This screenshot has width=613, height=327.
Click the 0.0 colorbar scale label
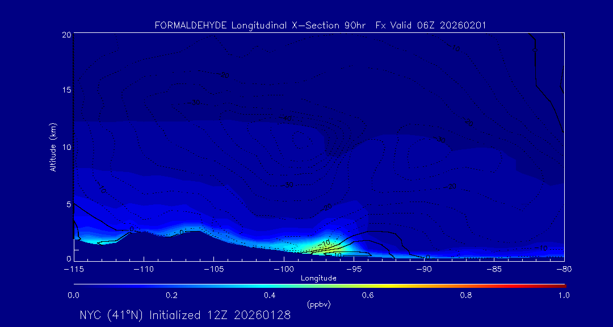pyautogui.click(x=73, y=295)
